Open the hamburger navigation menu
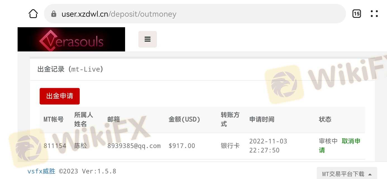387x179 pixels. tap(148, 39)
